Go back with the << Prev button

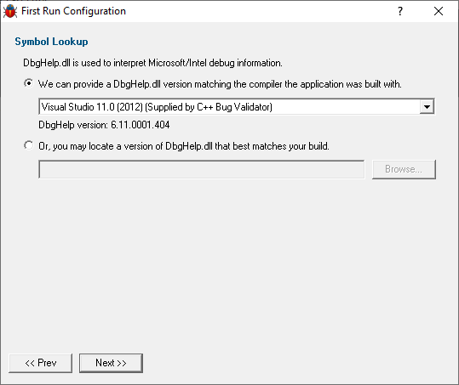(x=40, y=363)
